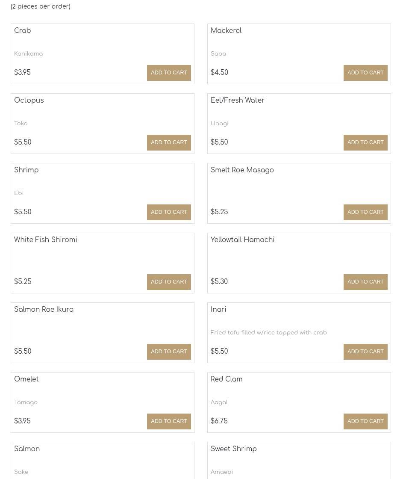The image size is (406, 479).
Task: Add Omelet Tamago to cart
Action: [169, 421]
